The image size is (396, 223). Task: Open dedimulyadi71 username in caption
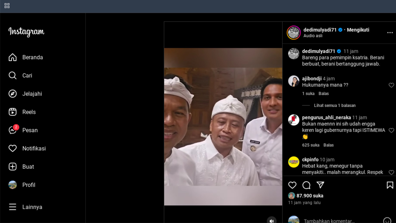[318, 51]
